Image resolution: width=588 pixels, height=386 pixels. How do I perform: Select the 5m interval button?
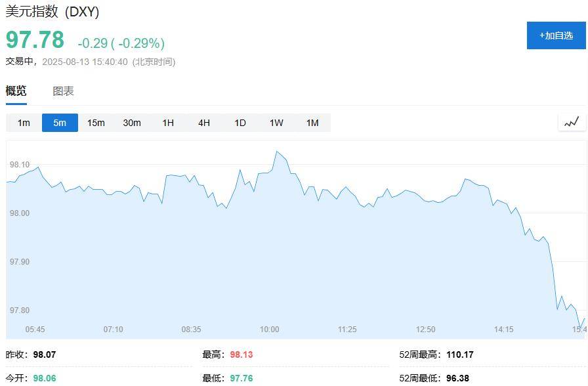pyautogui.click(x=60, y=123)
